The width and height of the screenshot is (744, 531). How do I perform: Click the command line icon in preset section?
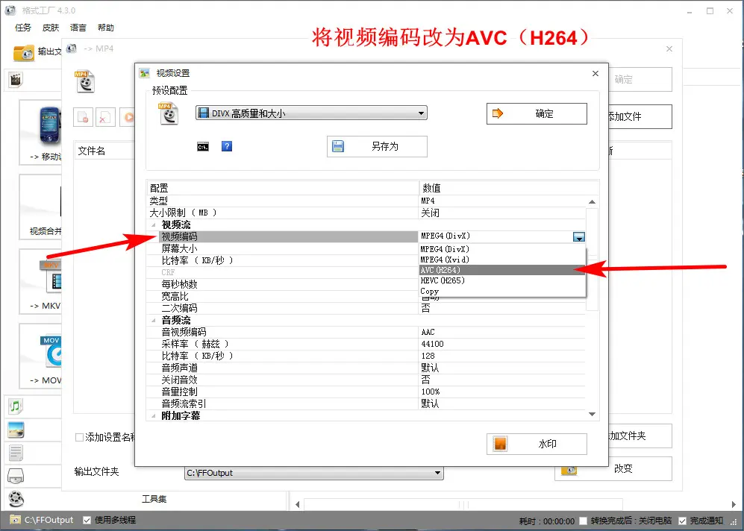[x=203, y=146]
